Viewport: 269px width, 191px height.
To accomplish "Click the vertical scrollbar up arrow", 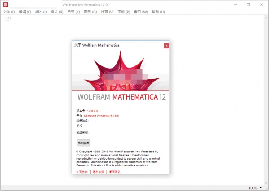I will coord(265,17).
